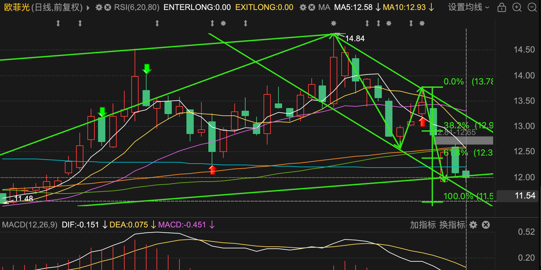The width and height of the screenshot is (541, 270).
Task: Expand the 欧菲光(日线,前复权) period triangle
Action: (x=88, y=8)
